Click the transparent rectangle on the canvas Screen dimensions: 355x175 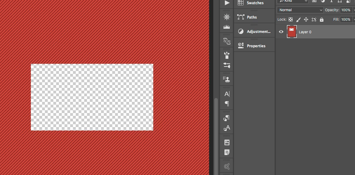(x=92, y=97)
